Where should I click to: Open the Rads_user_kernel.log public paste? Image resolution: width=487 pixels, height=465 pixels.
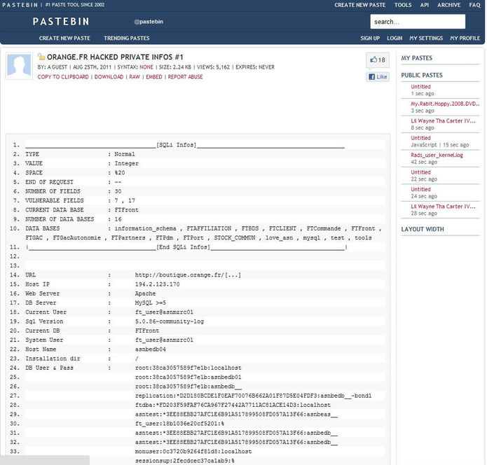point(437,155)
